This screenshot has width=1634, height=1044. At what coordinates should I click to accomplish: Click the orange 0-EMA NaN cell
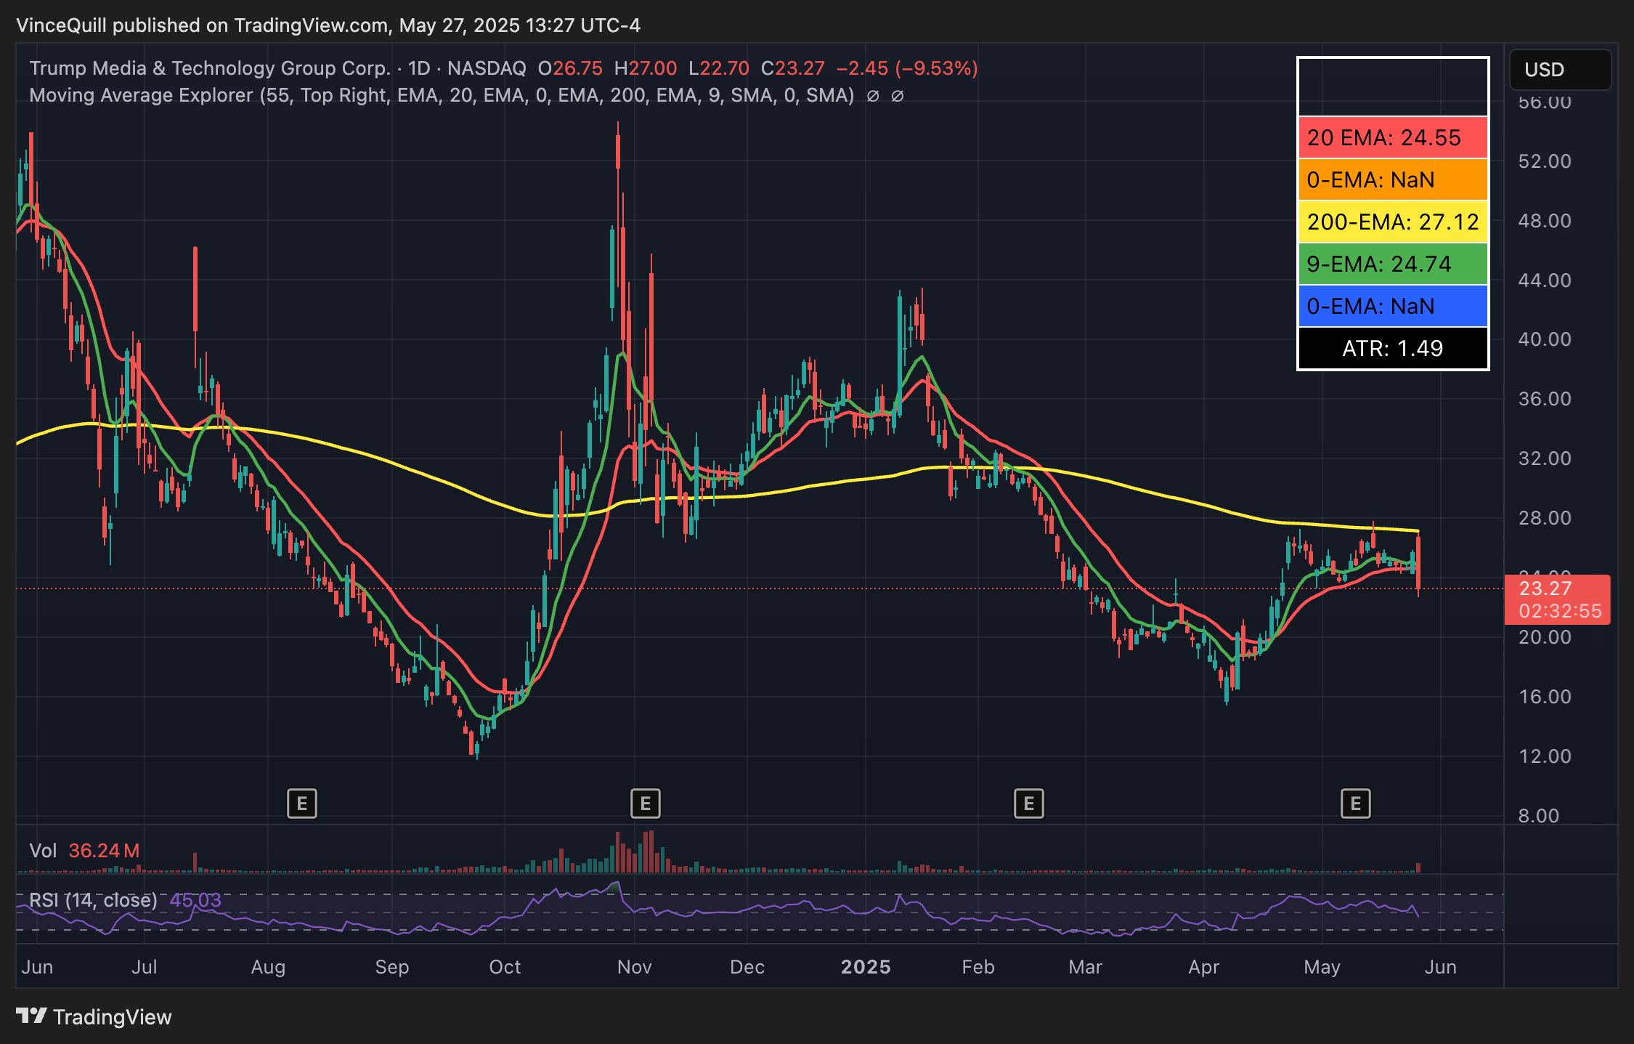tap(1392, 179)
